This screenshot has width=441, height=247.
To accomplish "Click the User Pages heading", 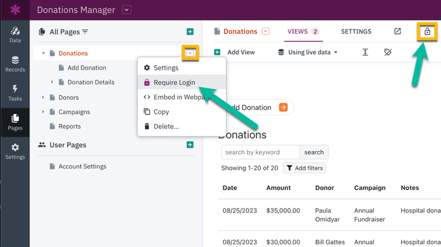I will 68,145.
